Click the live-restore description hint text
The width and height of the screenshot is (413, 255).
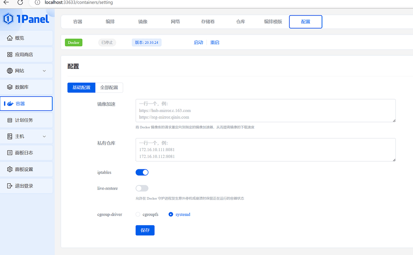[x=190, y=198]
